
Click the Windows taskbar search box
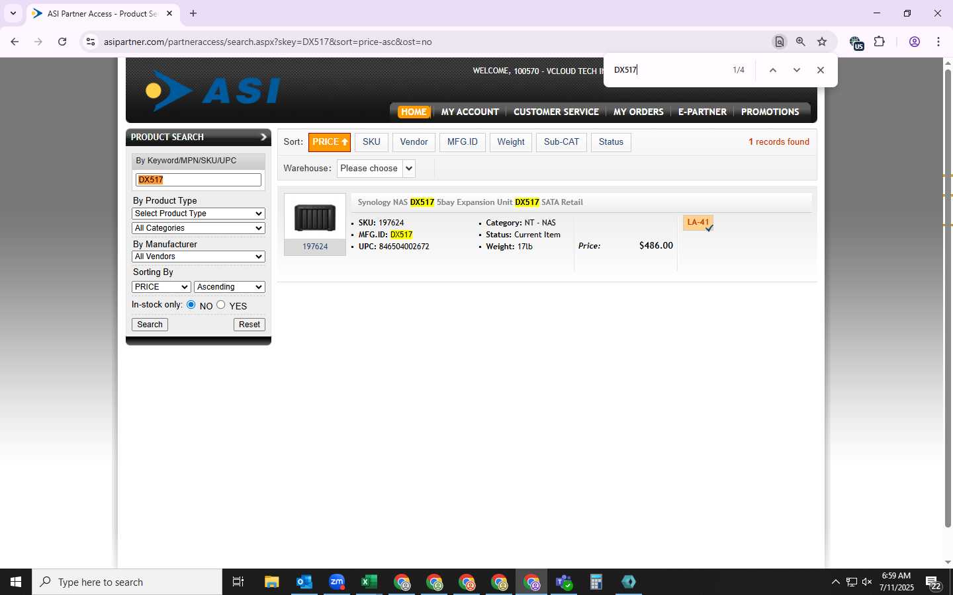(x=127, y=582)
